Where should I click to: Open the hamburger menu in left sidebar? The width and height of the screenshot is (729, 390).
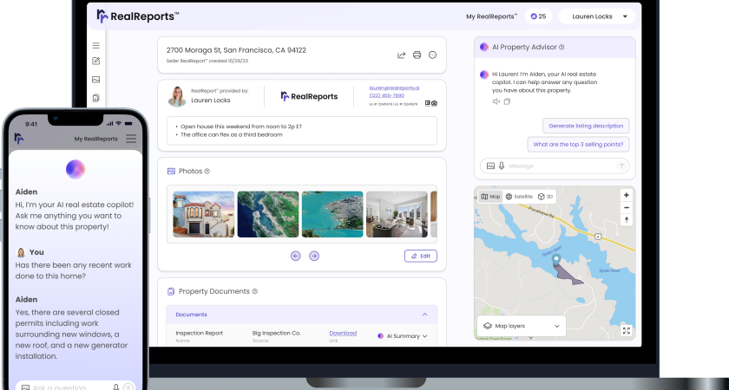click(x=95, y=45)
